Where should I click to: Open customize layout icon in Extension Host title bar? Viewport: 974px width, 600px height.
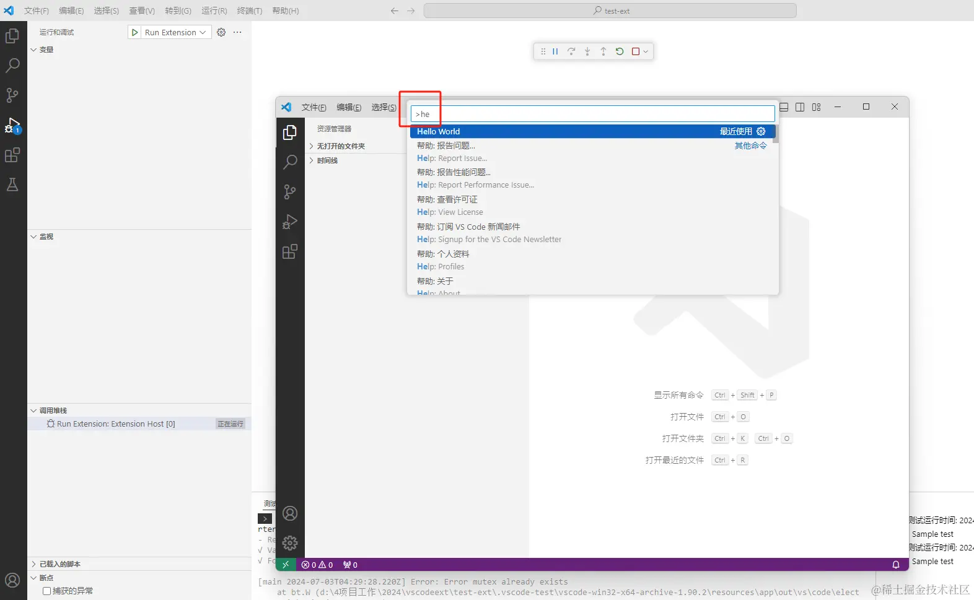pyautogui.click(x=817, y=107)
